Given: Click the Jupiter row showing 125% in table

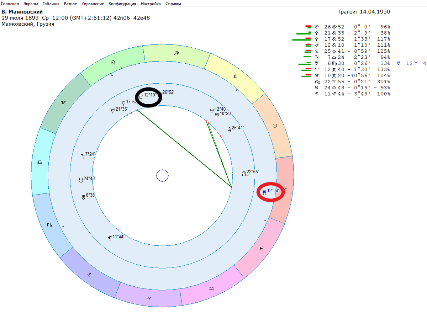Looking at the screenshot, I should [x=352, y=51].
